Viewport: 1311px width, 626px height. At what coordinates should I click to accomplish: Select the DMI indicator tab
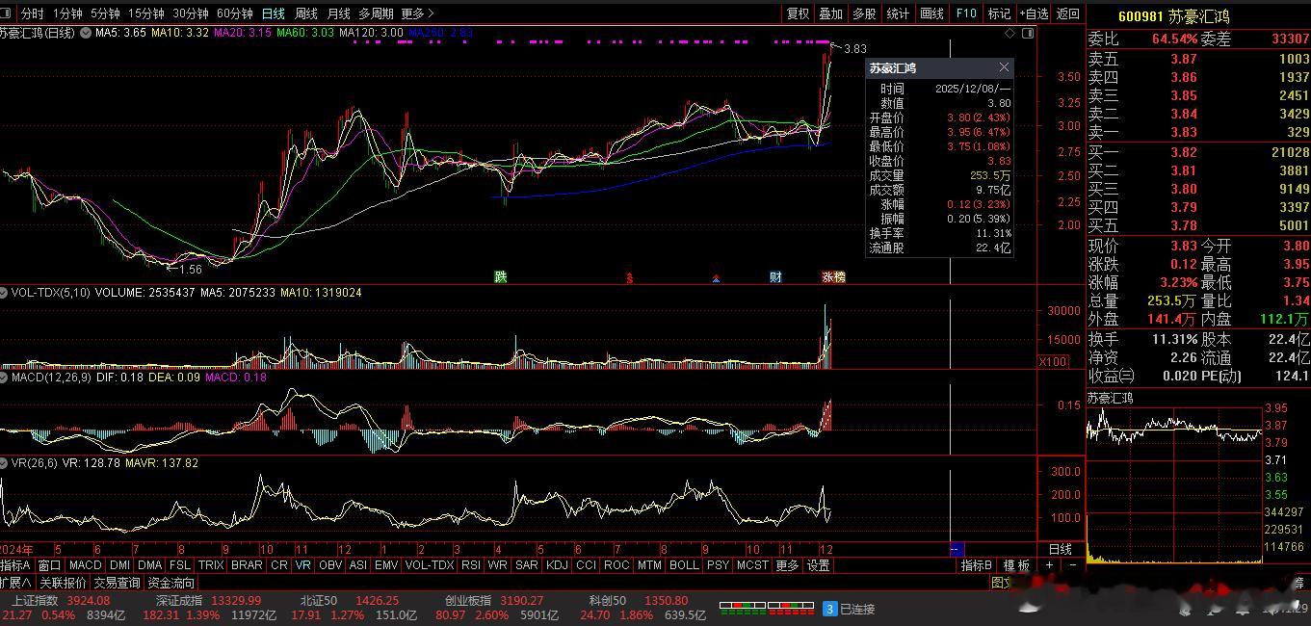pyautogui.click(x=119, y=565)
